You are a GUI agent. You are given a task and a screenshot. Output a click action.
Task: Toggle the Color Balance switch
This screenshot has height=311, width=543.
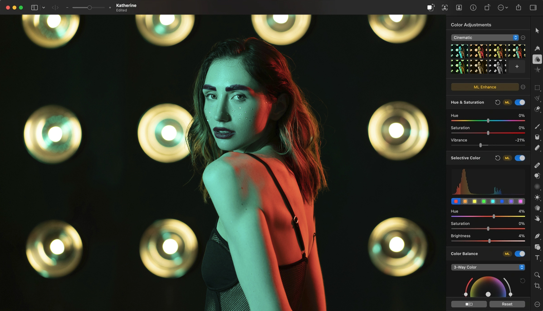[520, 254]
